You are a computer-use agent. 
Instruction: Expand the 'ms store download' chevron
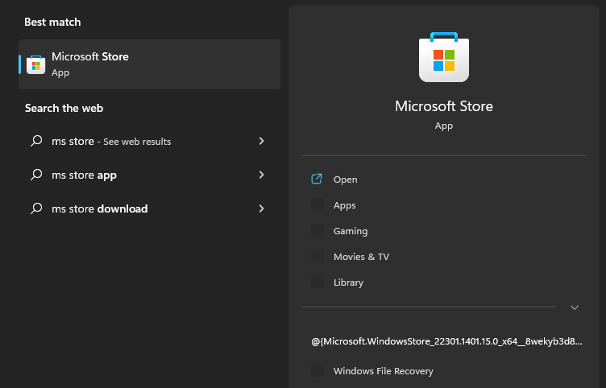(262, 208)
